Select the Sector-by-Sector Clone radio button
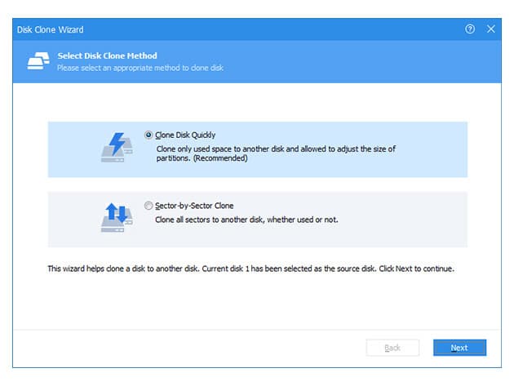Screen dimensions: 514x386 pos(148,206)
